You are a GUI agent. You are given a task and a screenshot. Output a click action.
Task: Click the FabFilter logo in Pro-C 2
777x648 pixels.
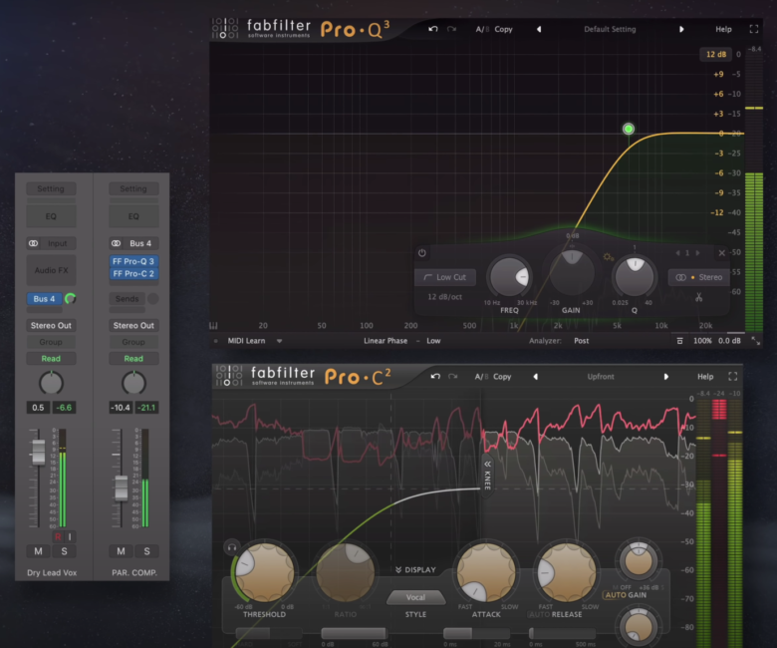click(228, 375)
